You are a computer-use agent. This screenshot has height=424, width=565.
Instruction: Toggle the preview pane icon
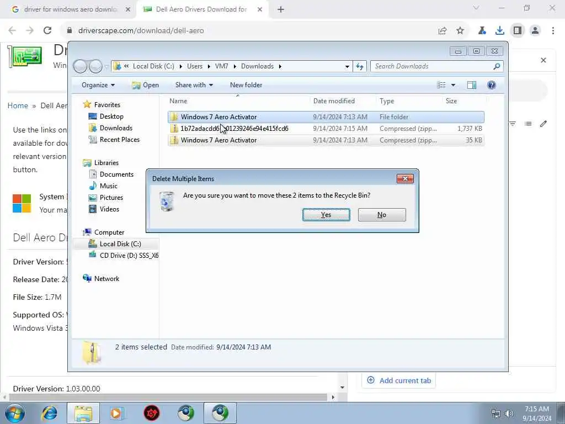(472, 85)
